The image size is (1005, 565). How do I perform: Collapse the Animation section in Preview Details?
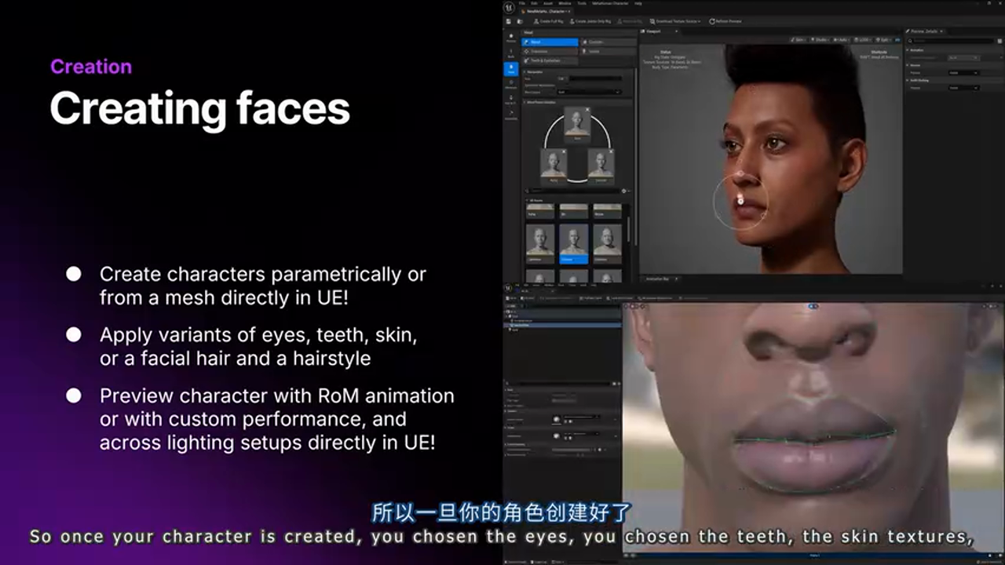click(908, 49)
